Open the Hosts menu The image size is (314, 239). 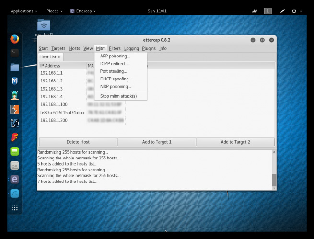pyautogui.click(x=74, y=48)
